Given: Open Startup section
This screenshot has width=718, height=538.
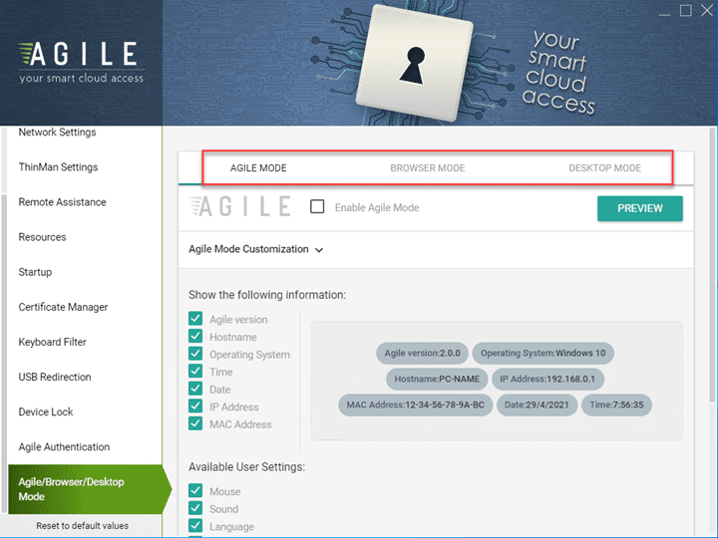Looking at the screenshot, I should click(35, 272).
